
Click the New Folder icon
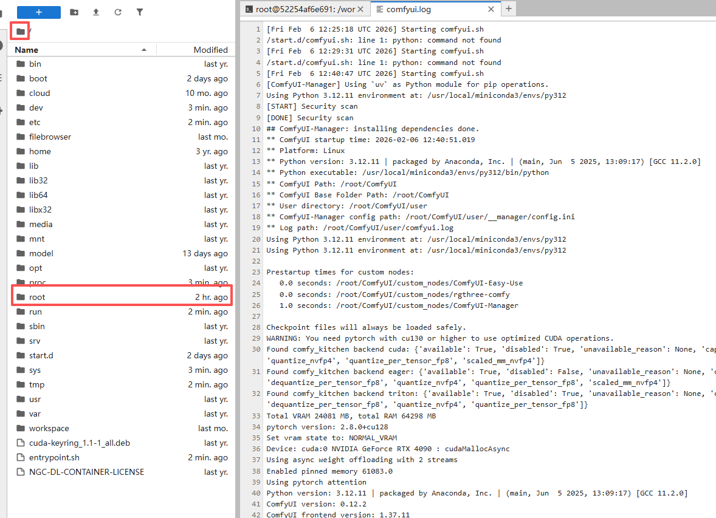74,12
